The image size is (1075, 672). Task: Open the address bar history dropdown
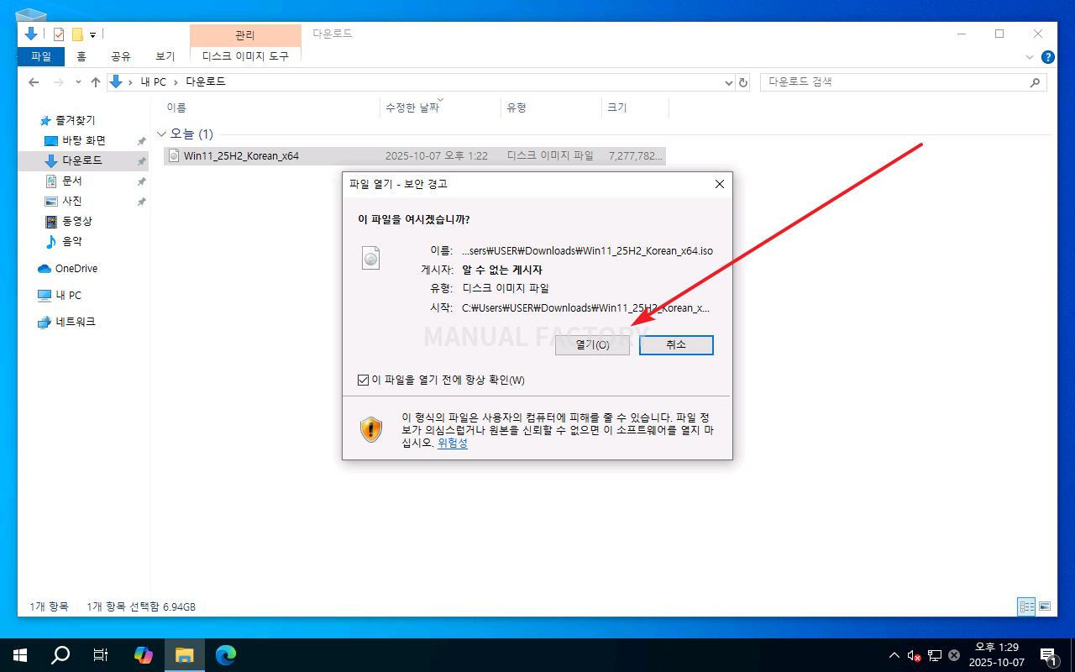coord(728,82)
